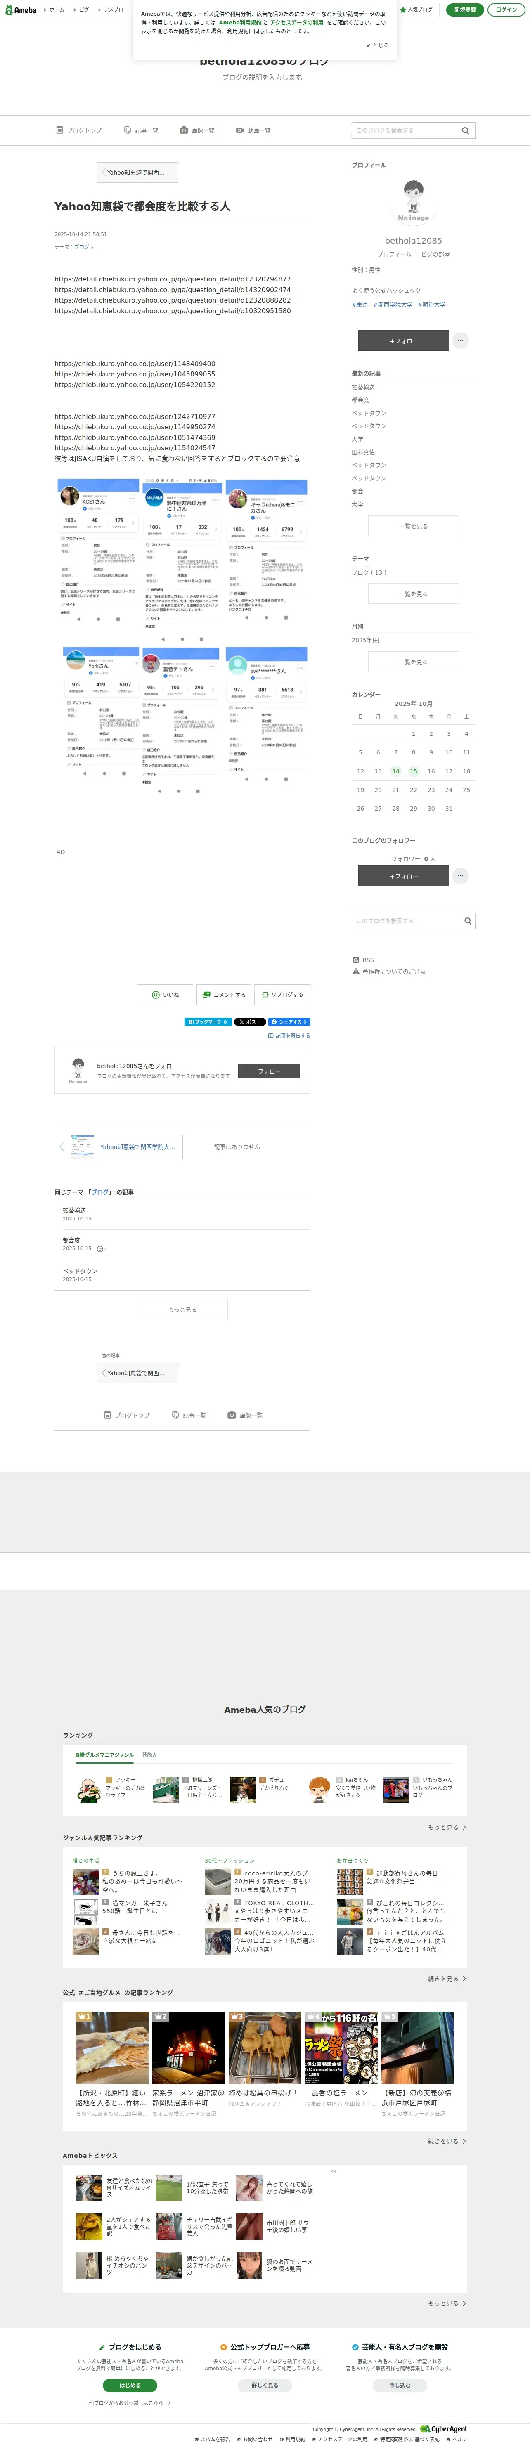Open more options beside follower section follow button
This screenshot has height=2445, width=530.
click(x=461, y=876)
